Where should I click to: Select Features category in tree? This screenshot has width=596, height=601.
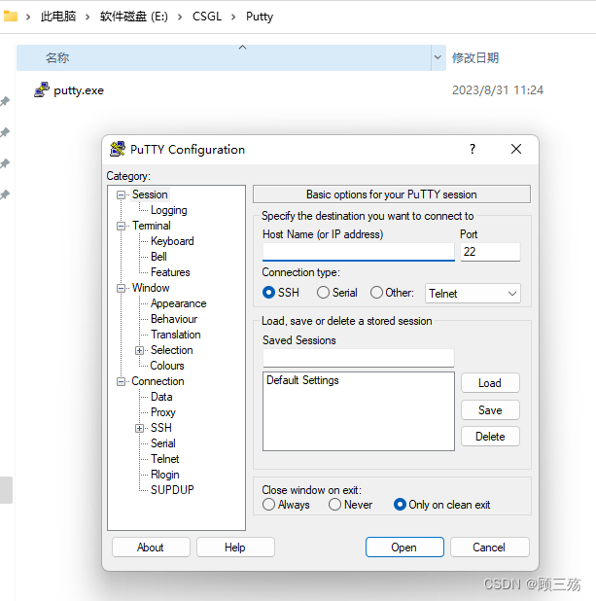pyautogui.click(x=170, y=272)
